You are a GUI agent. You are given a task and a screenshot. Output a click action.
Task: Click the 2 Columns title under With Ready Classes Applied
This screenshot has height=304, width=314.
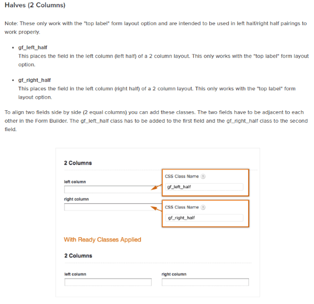click(77, 256)
